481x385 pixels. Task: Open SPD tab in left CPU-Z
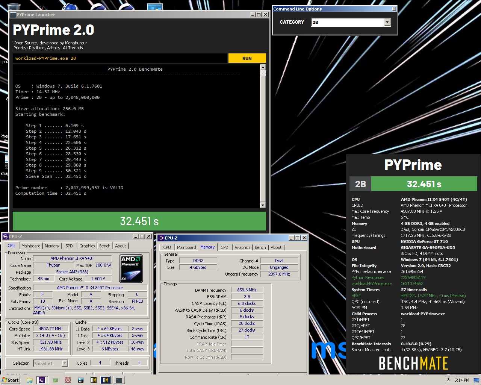(x=69, y=246)
